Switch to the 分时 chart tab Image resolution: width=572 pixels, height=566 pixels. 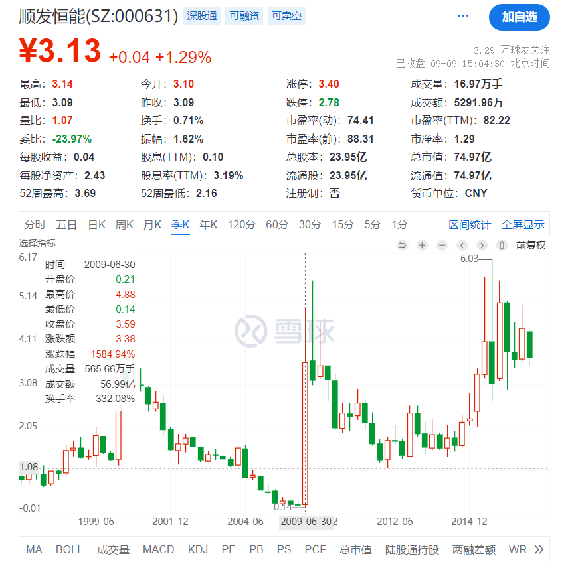35,224
